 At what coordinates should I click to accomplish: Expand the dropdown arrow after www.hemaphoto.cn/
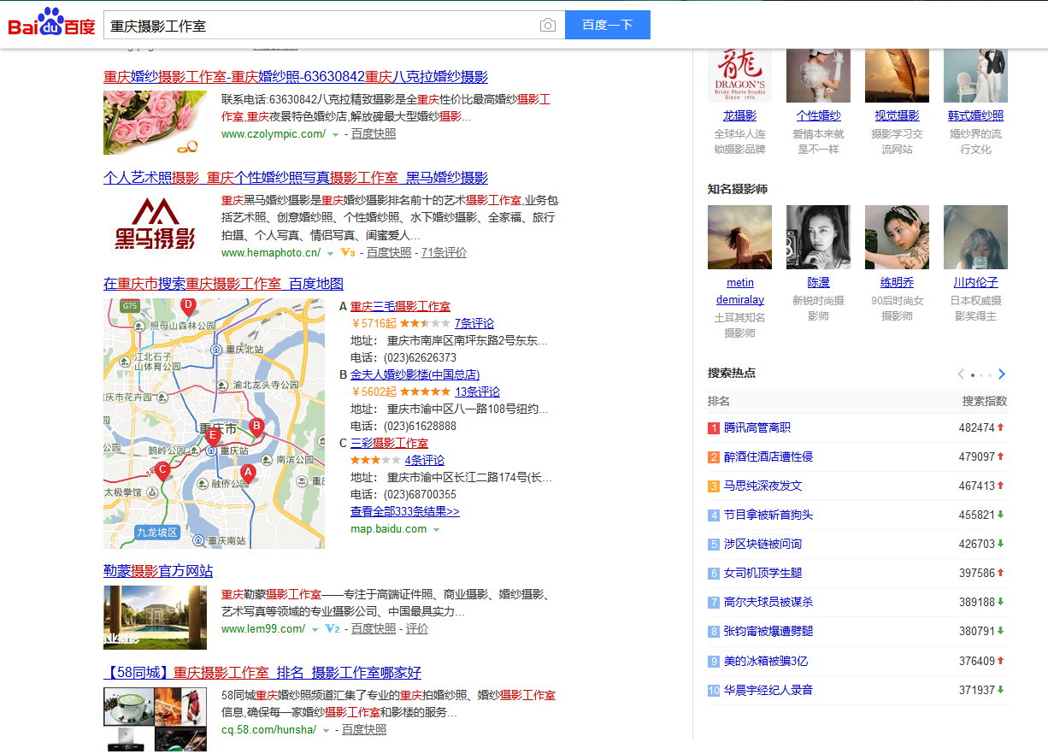pyautogui.click(x=330, y=253)
